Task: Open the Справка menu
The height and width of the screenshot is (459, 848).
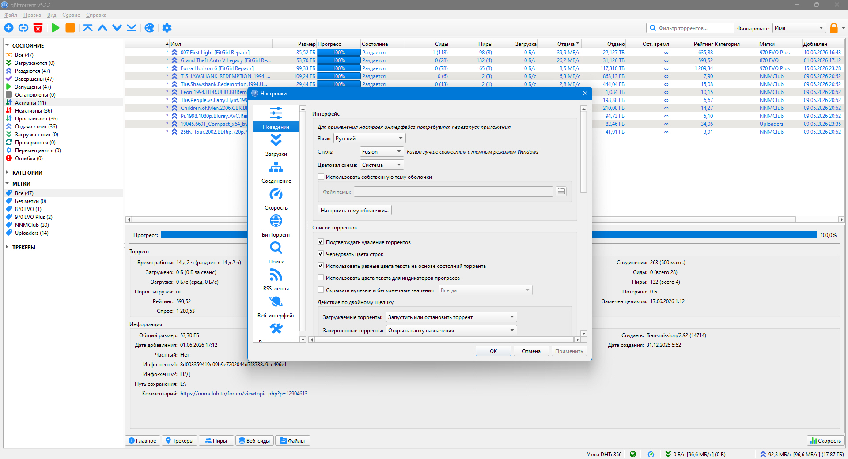Action: 96,15
